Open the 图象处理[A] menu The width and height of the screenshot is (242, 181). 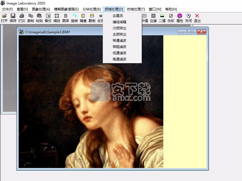coord(41,9)
